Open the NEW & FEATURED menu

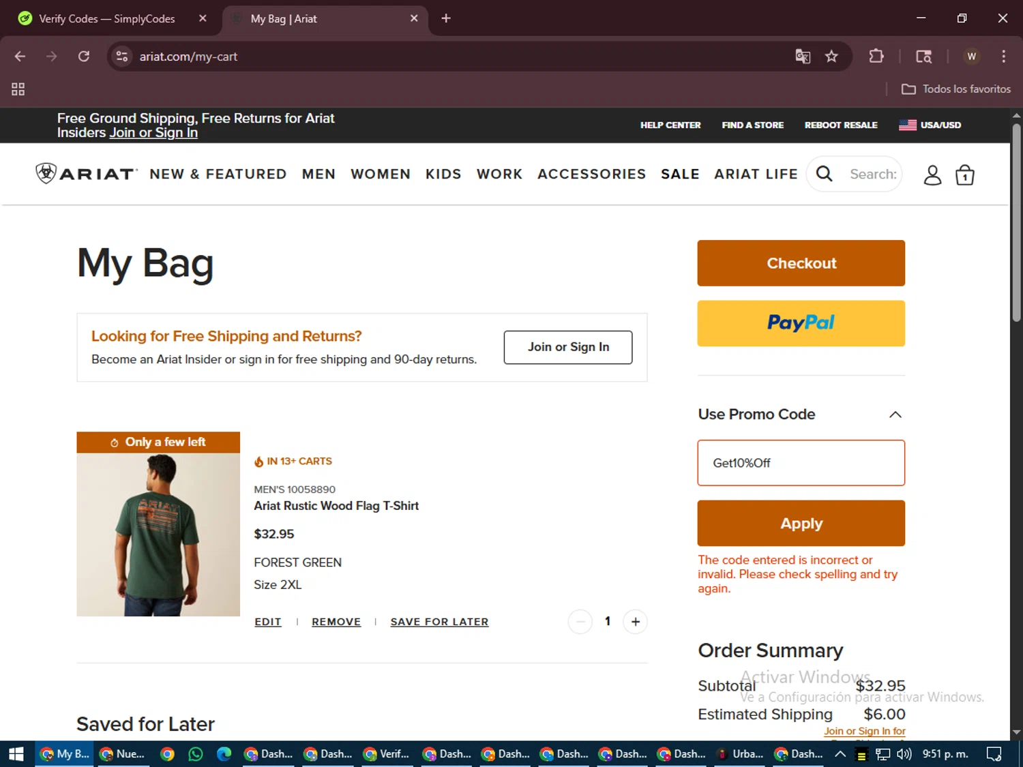tap(218, 174)
